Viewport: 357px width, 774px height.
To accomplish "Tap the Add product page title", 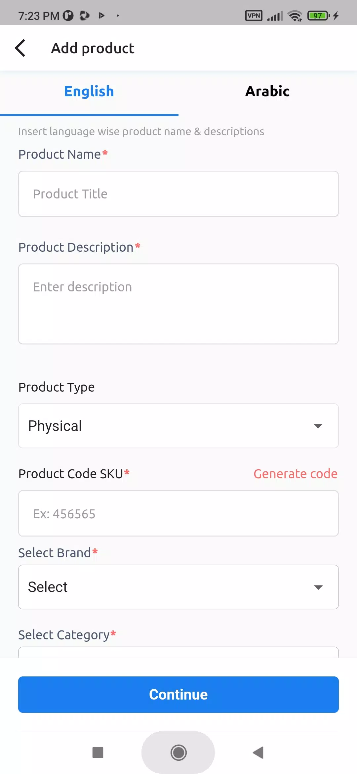I will click(x=93, y=48).
